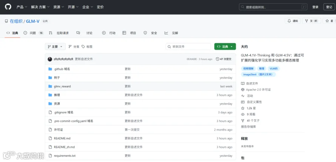This screenshot has width=336, height=162.
Task: Open the green 法典 code dropdown
Action: (x=225, y=47)
